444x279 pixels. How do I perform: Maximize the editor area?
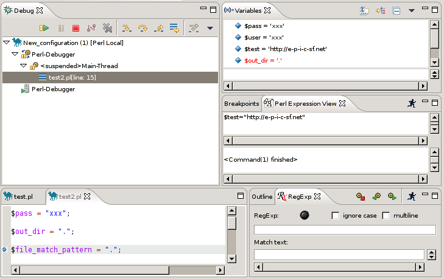241,196
